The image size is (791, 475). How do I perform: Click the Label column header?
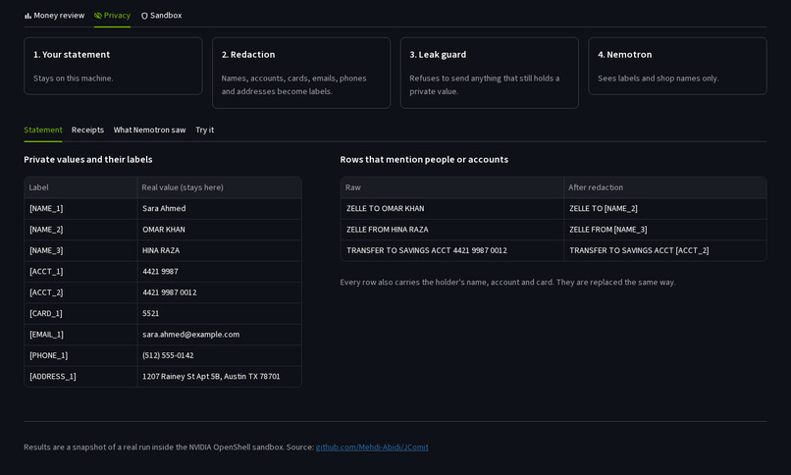(80, 187)
